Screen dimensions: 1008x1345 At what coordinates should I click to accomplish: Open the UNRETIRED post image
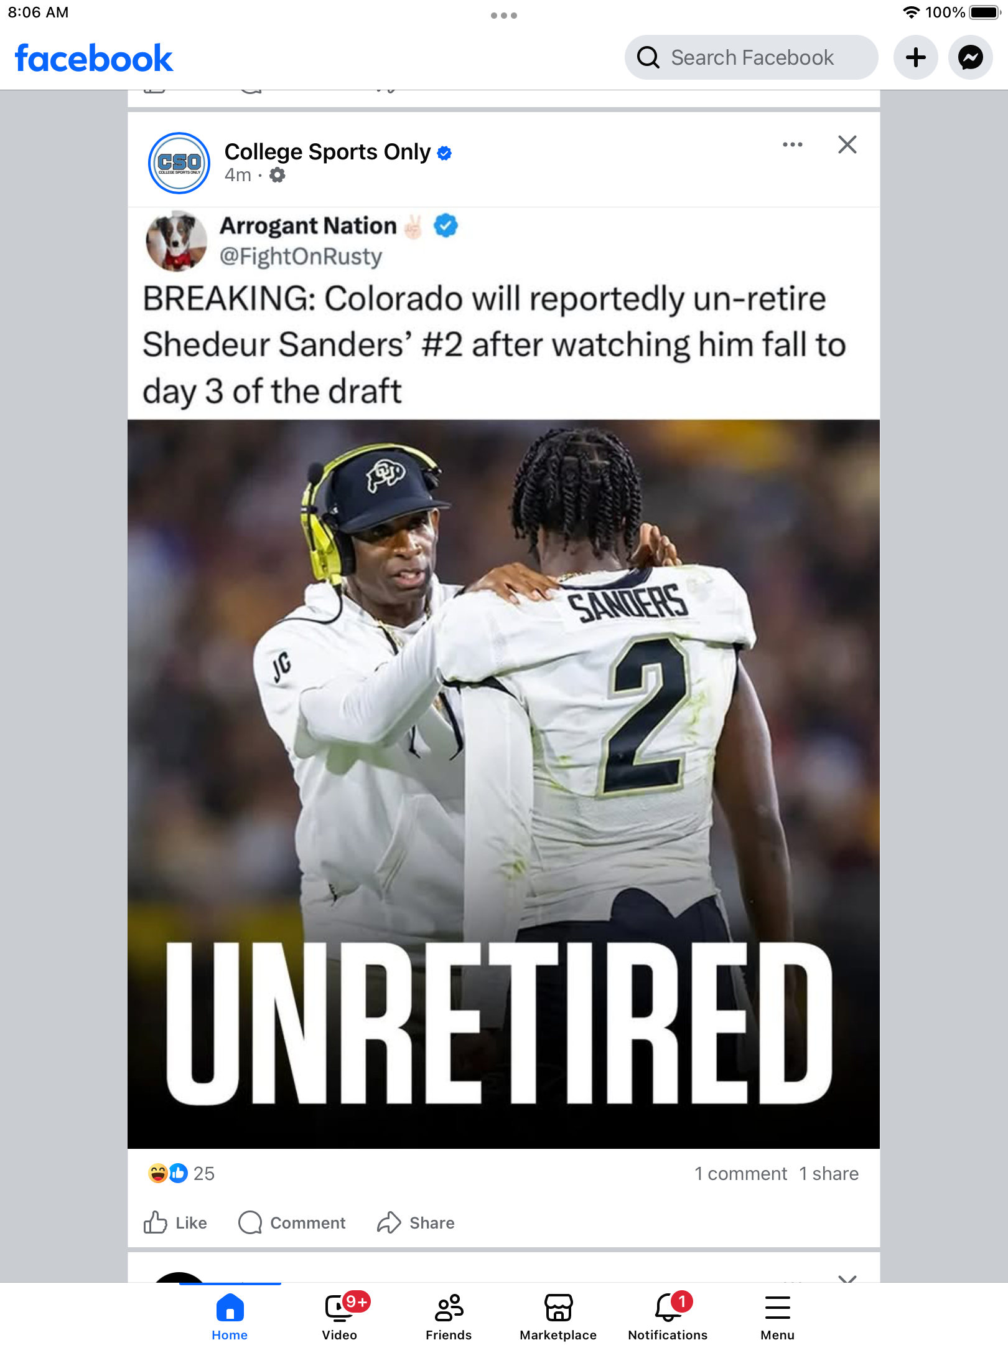pyautogui.click(x=503, y=784)
